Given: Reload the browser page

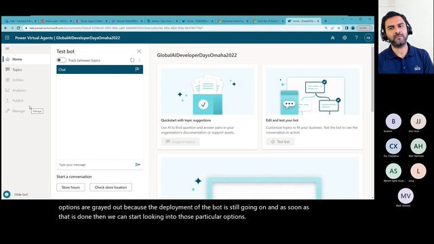Looking at the screenshot, I should pos(18,28).
